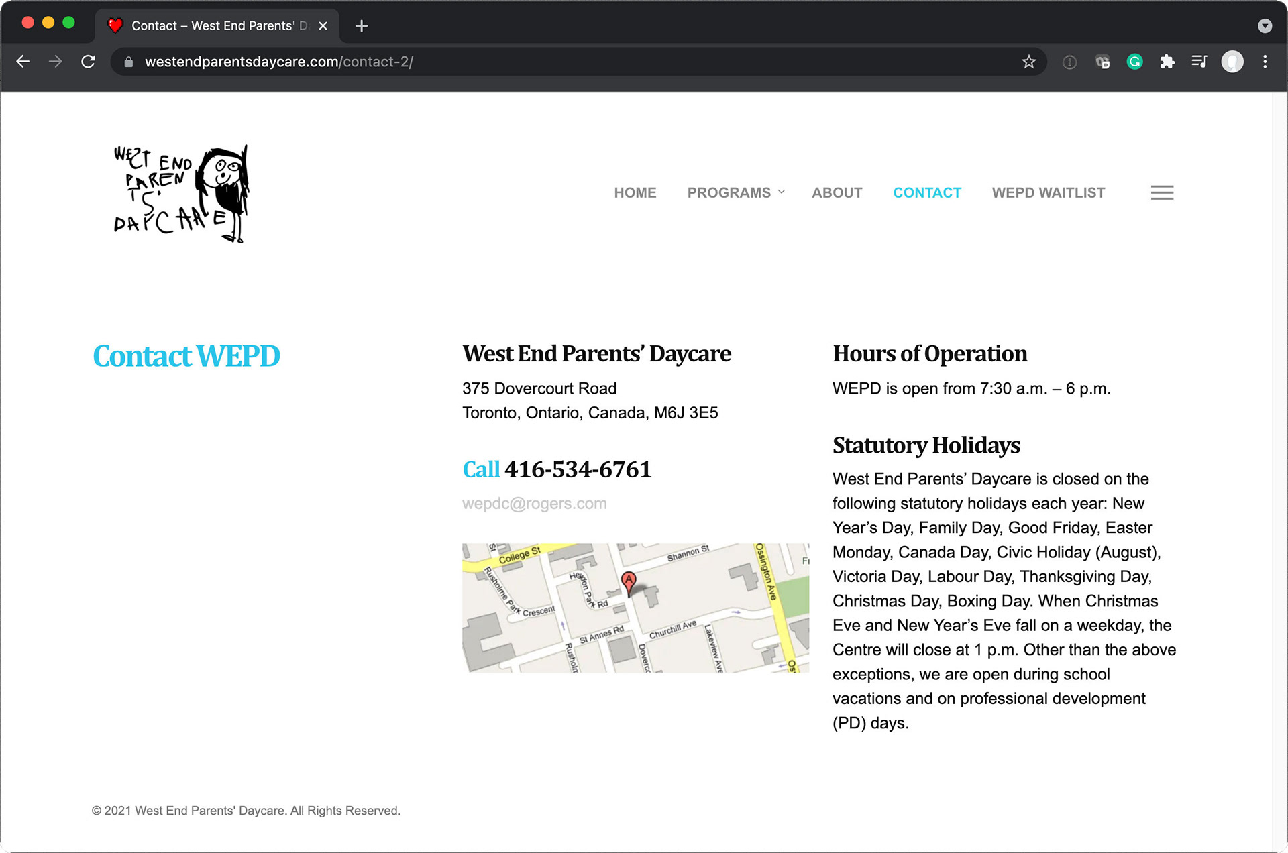This screenshot has width=1288, height=853.
Task: Open the media control playlist icon
Action: point(1199,62)
